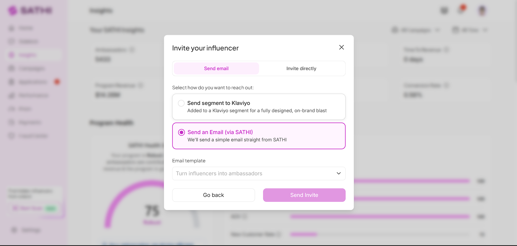The width and height of the screenshot is (517, 246).
Task: Click the Insights sidebar icon
Action: click(x=11, y=55)
